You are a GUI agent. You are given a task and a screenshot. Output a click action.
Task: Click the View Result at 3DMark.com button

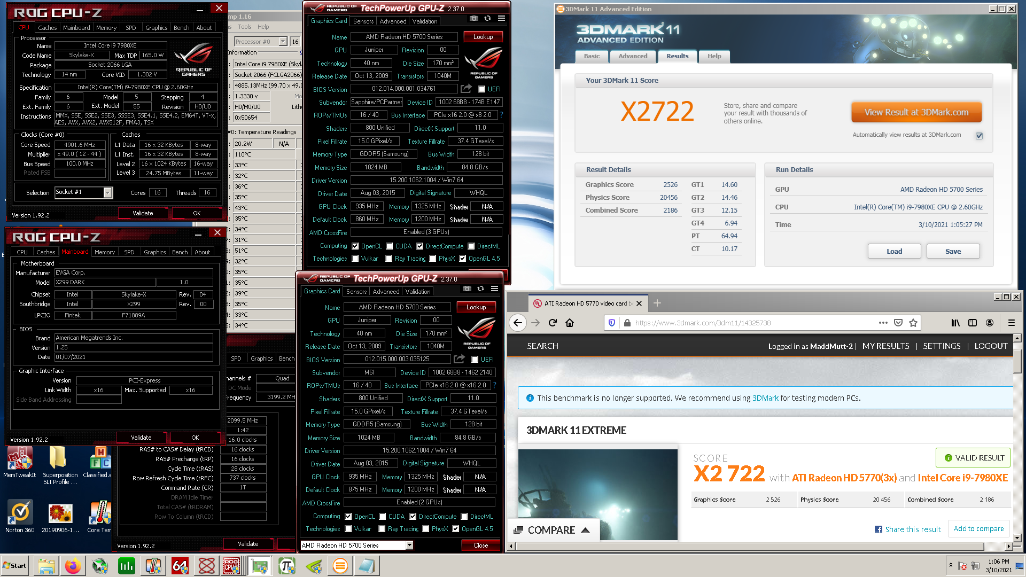916,112
